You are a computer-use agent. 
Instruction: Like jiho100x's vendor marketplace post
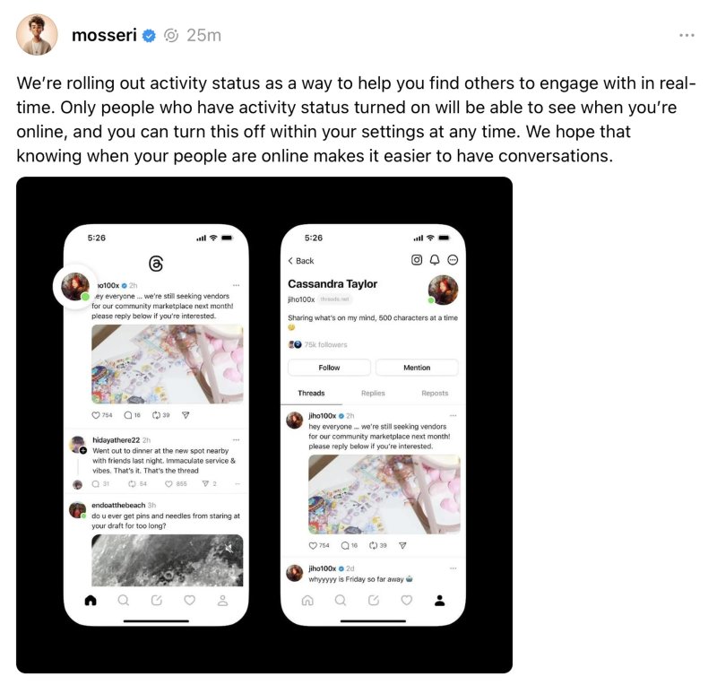pos(96,413)
